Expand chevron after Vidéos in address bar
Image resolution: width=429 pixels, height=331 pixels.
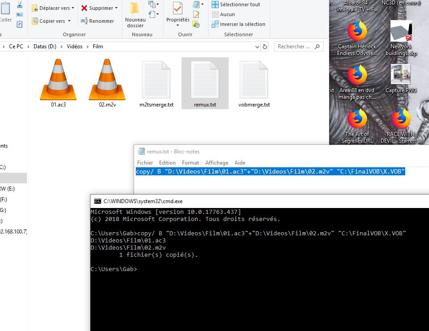pyautogui.click(x=87, y=47)
